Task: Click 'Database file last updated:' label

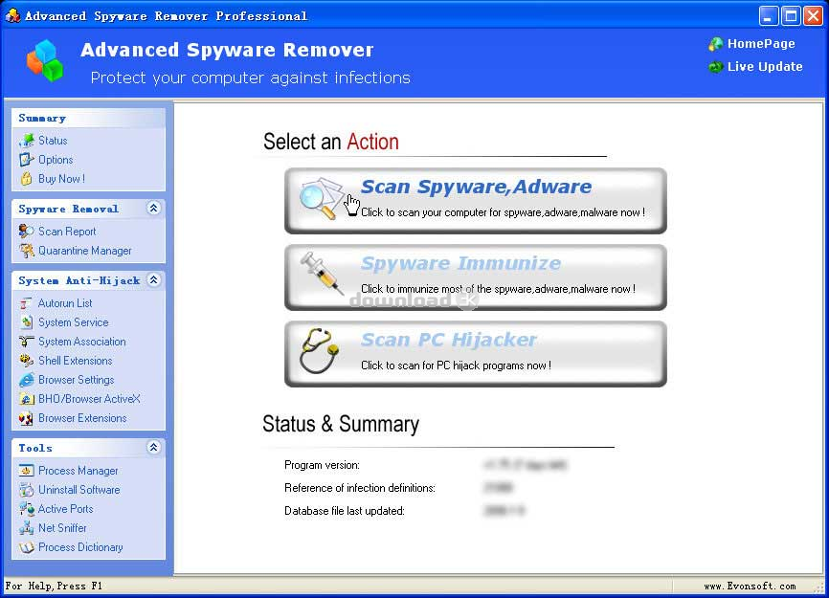Action: [x=345, y=511]
